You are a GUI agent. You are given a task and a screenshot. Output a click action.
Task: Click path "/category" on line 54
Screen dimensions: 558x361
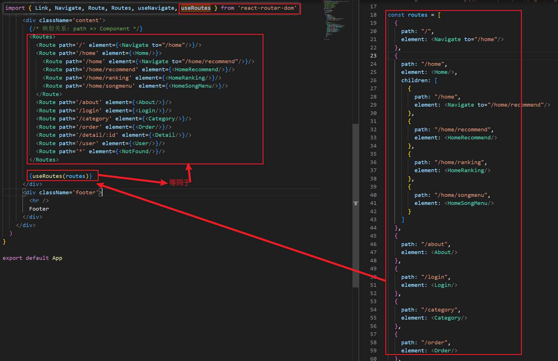[x=431, y=310]
